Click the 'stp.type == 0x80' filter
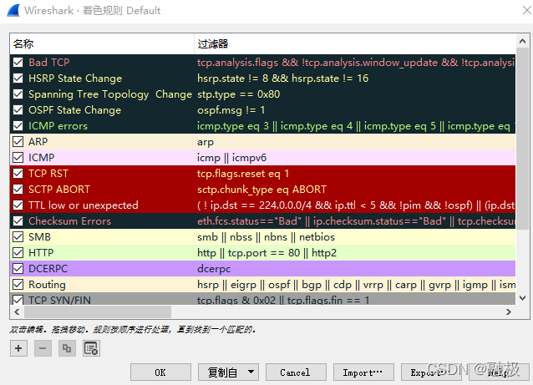 (x=239, y=94)
